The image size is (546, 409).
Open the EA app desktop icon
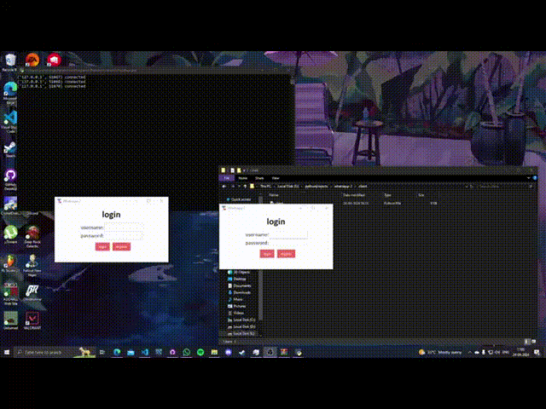point(32,60)
